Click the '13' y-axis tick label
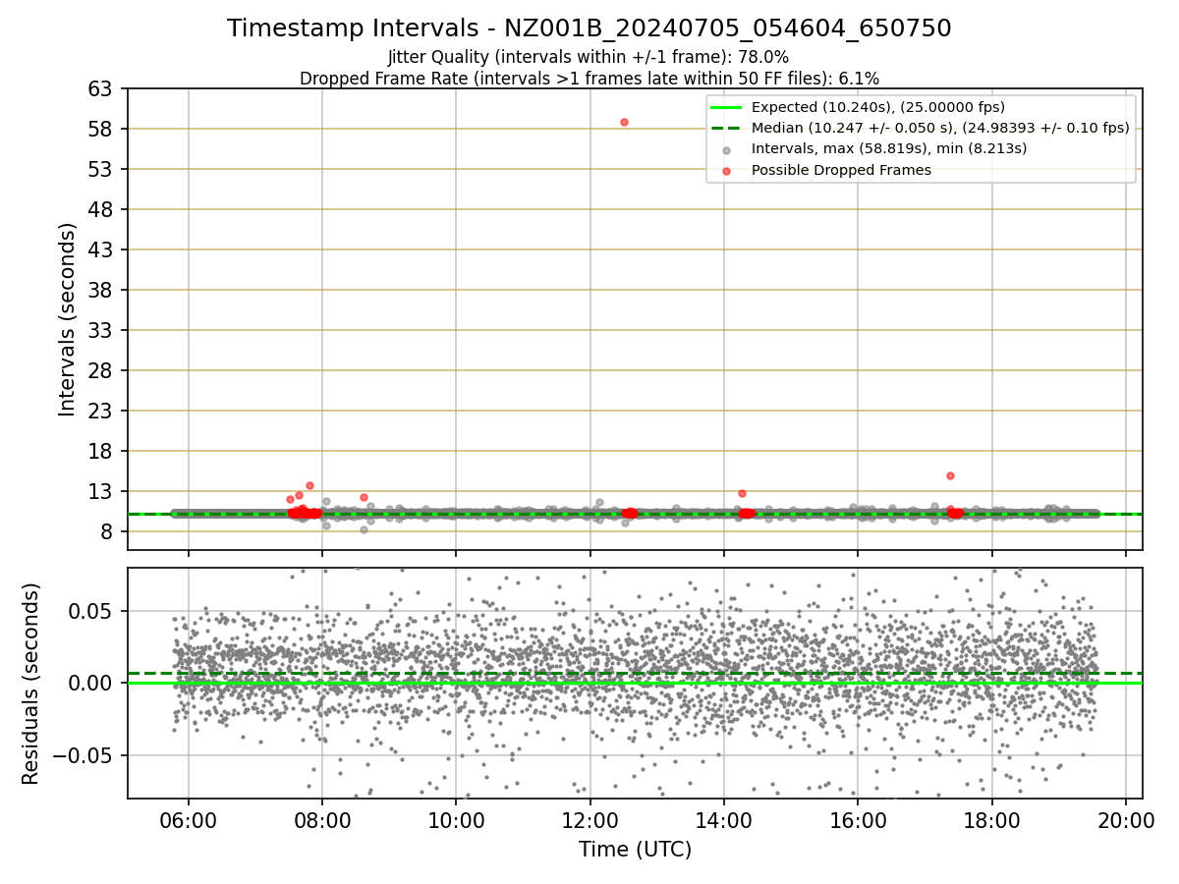This screenshot has width=1179, height=884. point(100,492)
